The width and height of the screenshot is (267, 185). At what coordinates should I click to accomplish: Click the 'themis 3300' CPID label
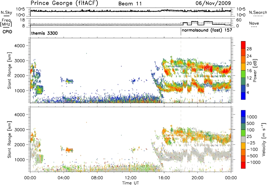pos(44,33)
